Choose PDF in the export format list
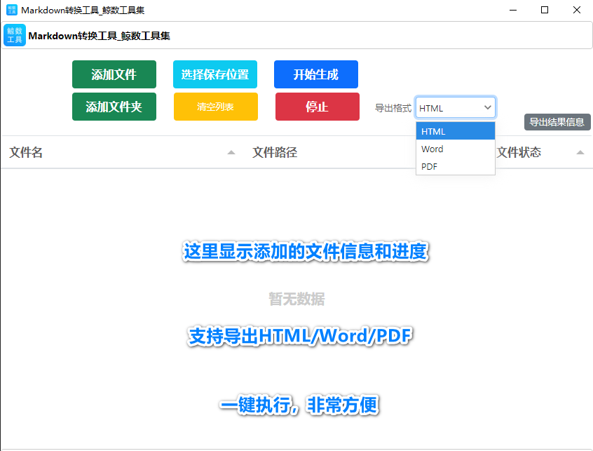This screenshot has height=451, width=593. click(456, 166)
